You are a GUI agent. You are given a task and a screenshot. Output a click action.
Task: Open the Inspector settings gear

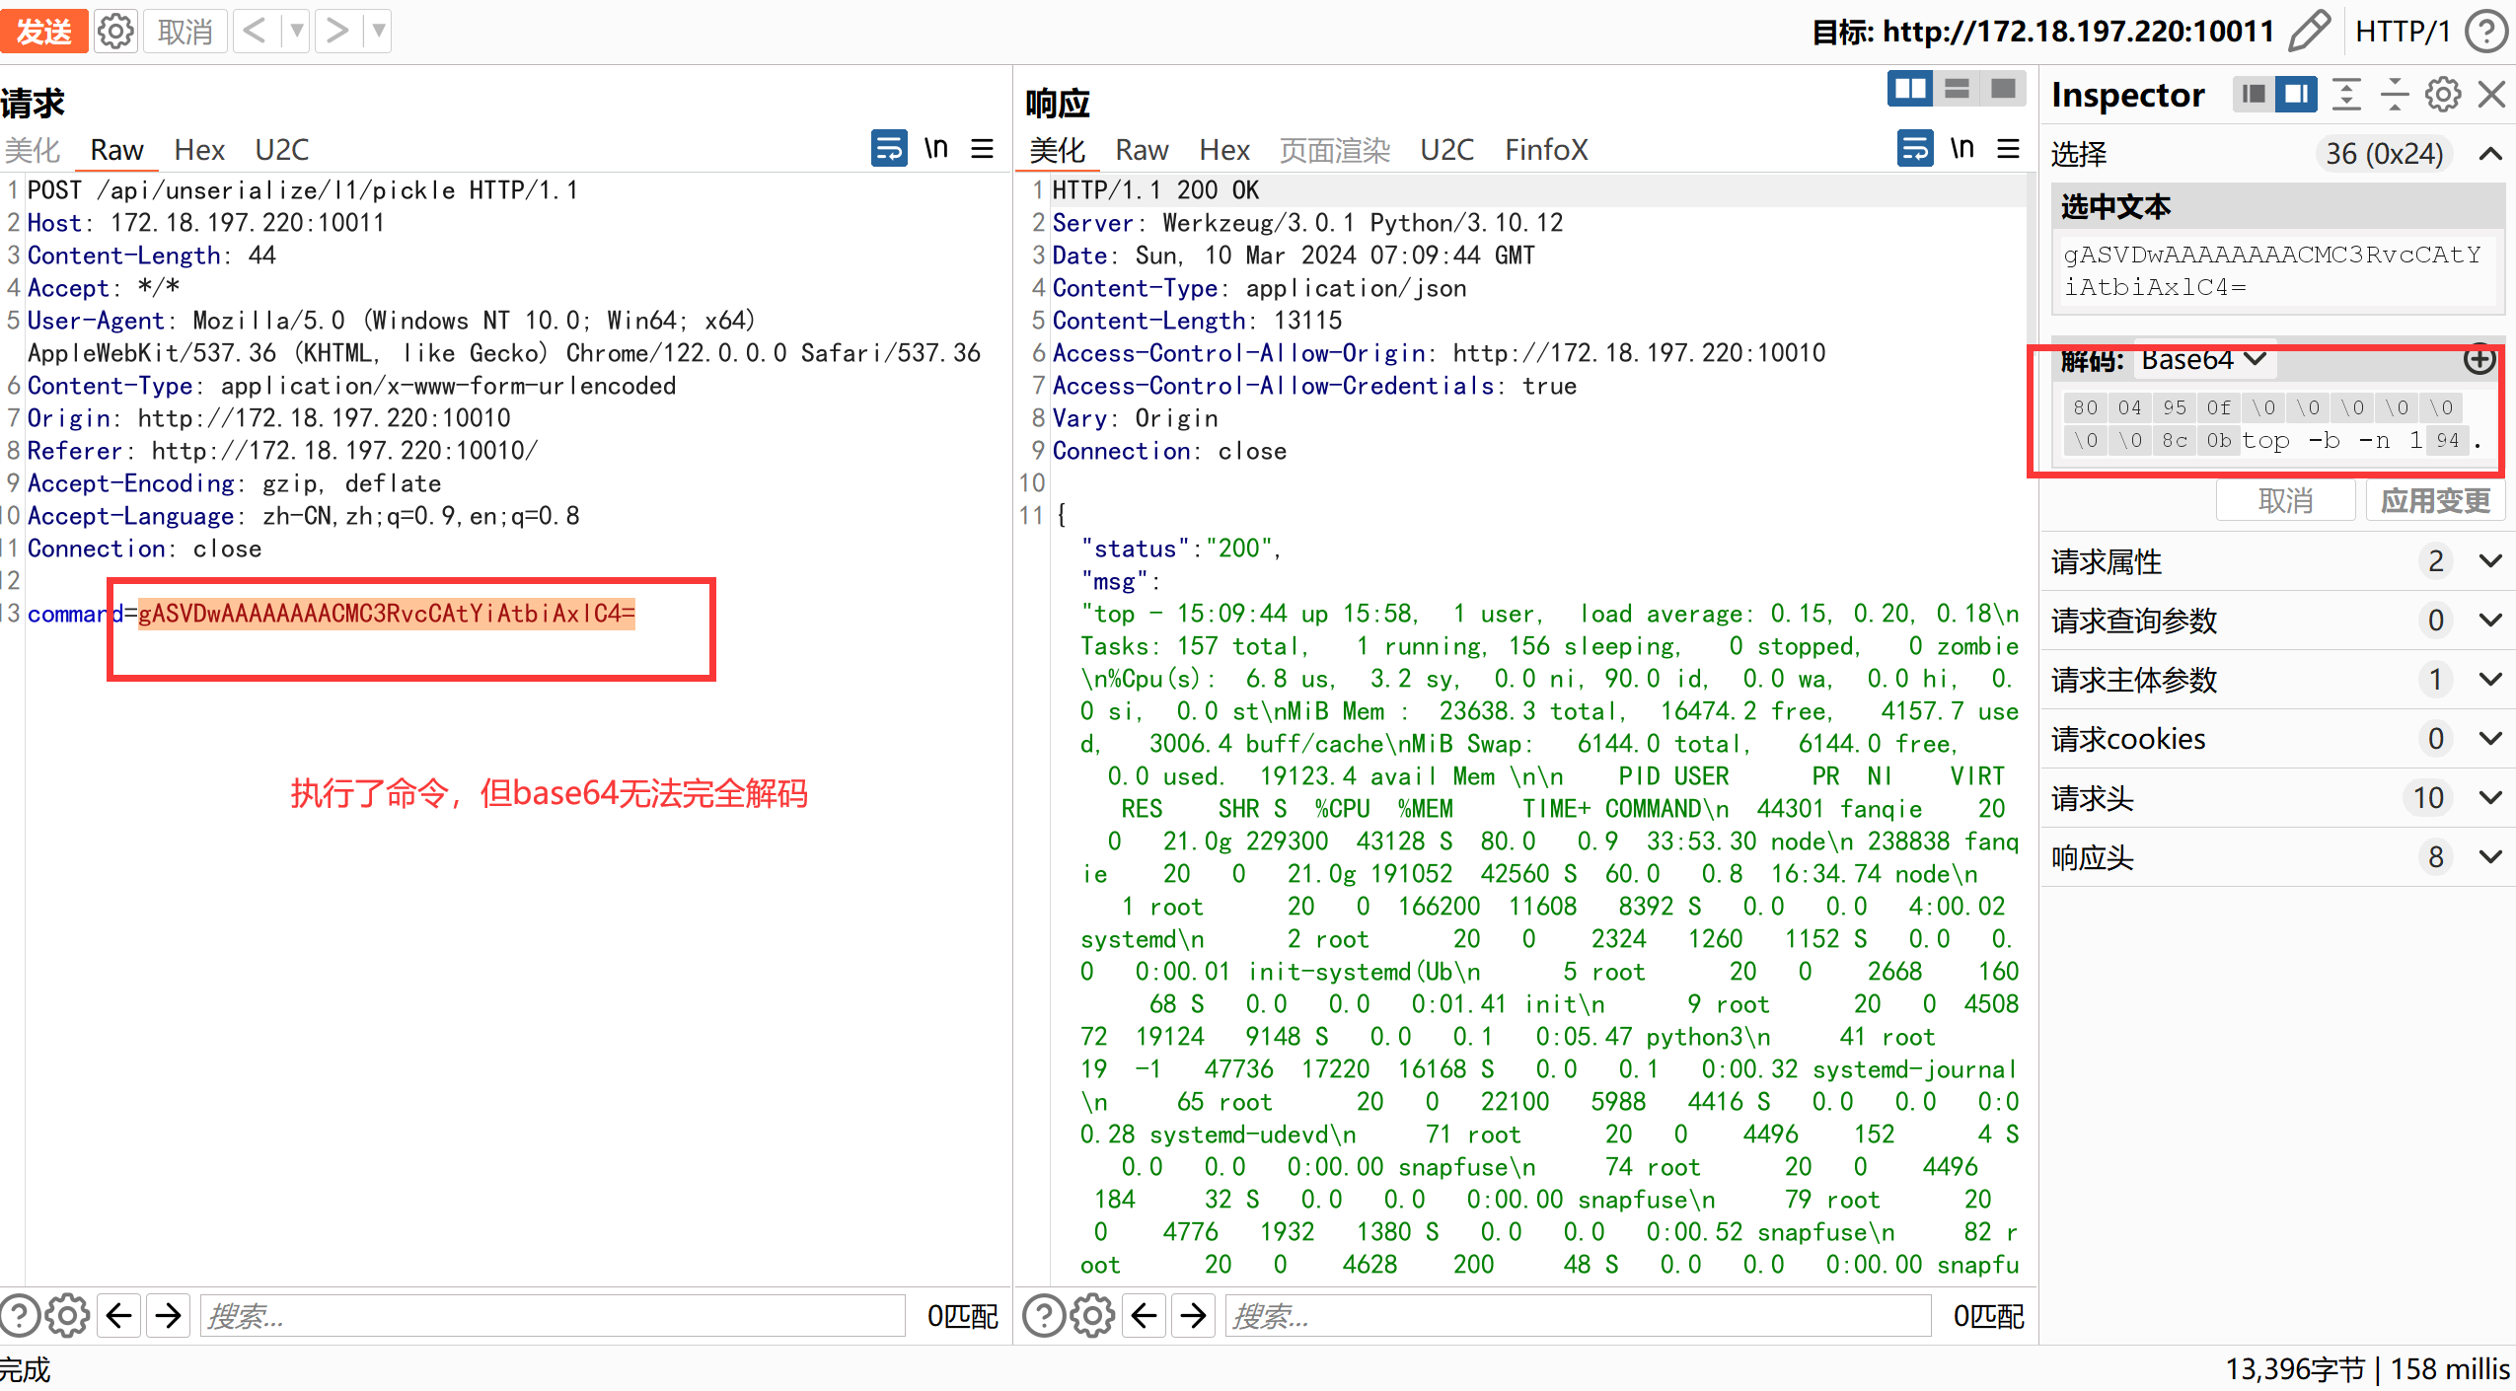2443,95
